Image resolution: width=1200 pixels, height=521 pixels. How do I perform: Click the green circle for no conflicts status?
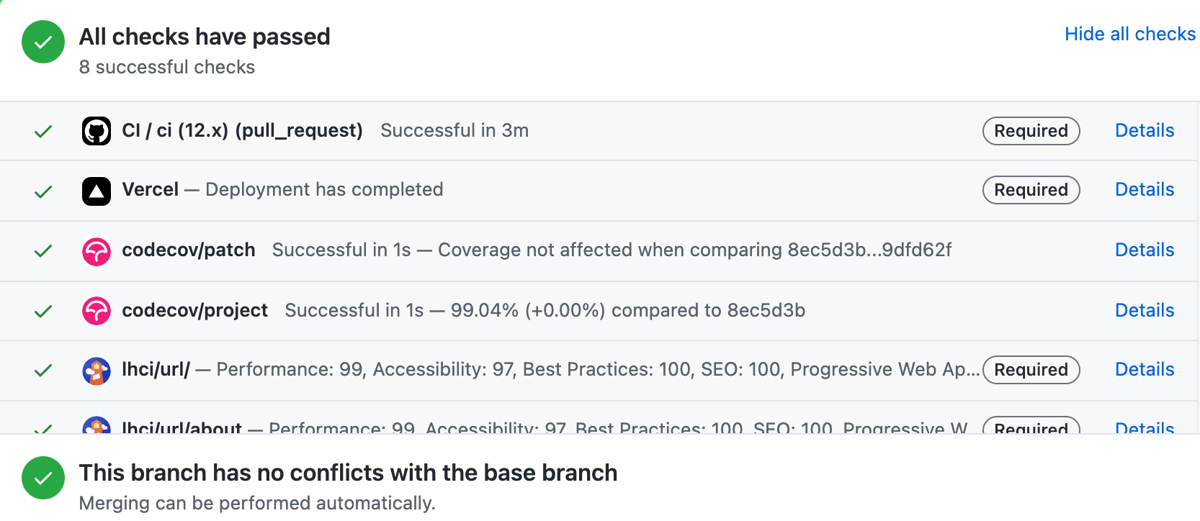(x=43, y=478)
